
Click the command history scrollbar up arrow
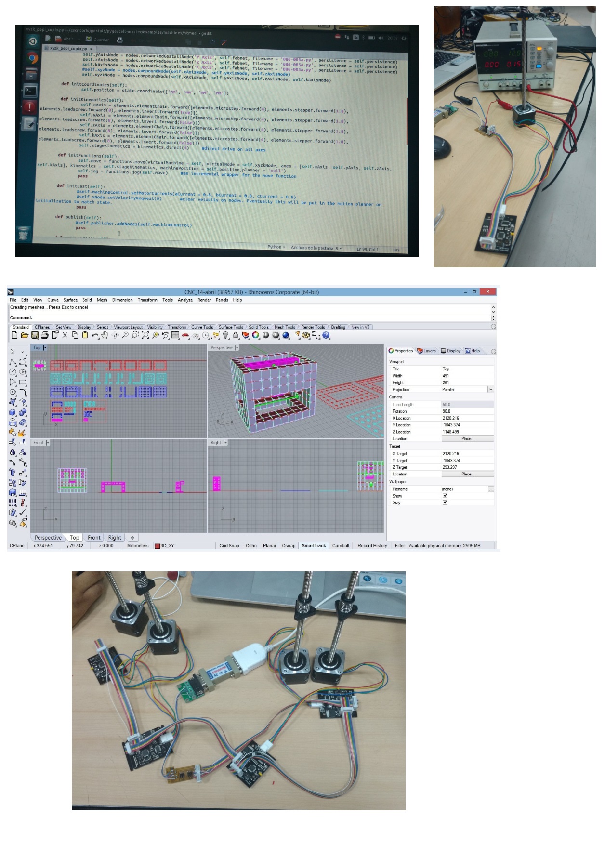coord(493,307)
